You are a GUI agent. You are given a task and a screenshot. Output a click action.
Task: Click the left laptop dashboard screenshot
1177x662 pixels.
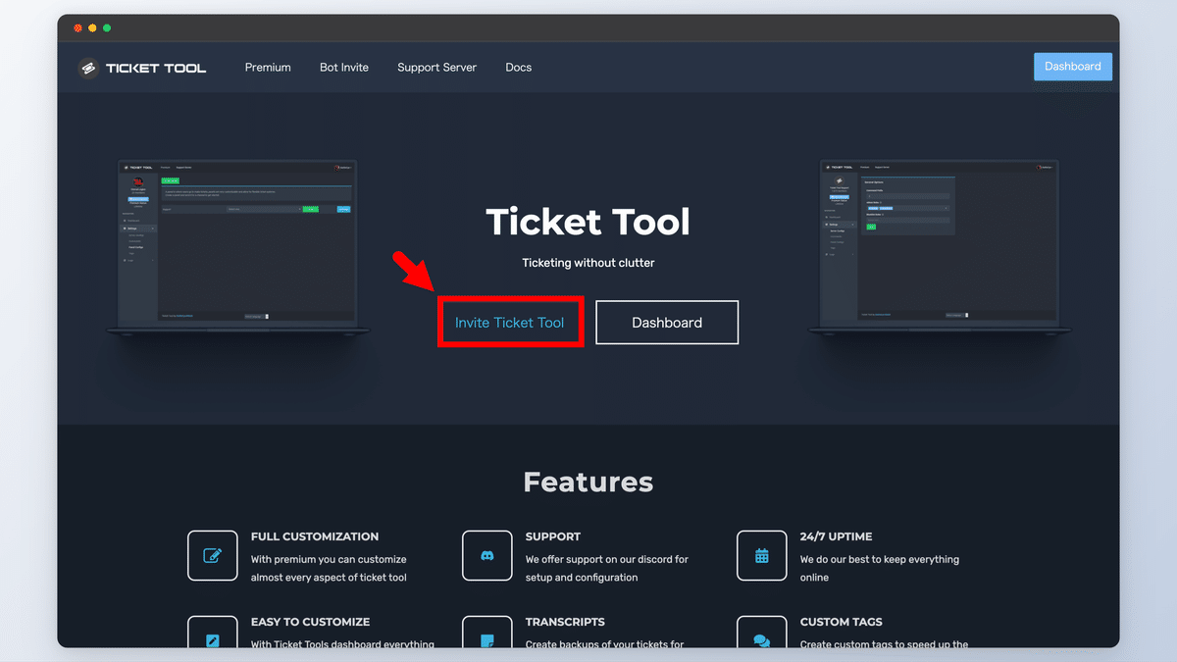(x=237, y=250)
